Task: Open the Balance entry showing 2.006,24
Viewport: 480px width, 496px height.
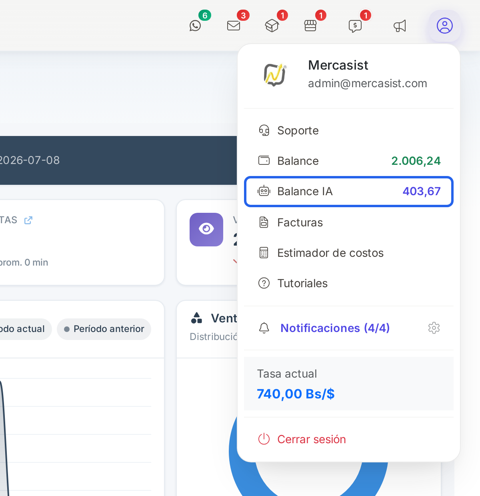Action: tap(349, 161)
